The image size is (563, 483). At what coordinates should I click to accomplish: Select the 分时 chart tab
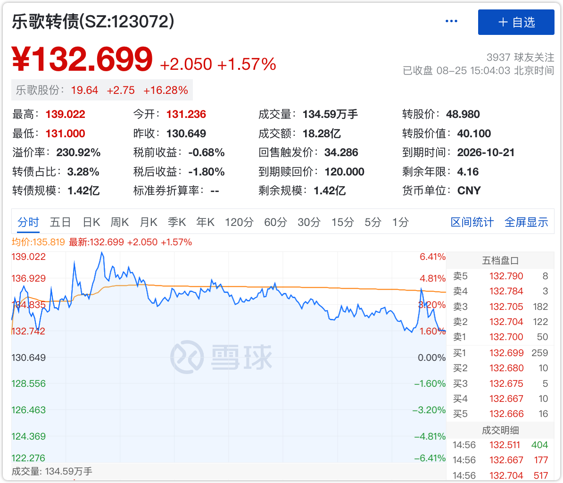(28, 222)
